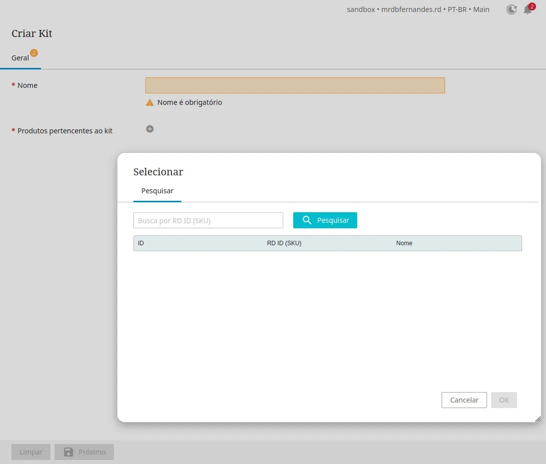
Task: Click the red notification count badge
Action: point(532,6)
